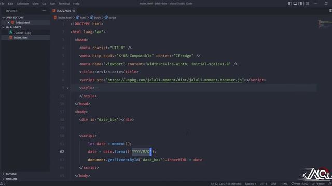Click the EXPLORER panel title

11,11
